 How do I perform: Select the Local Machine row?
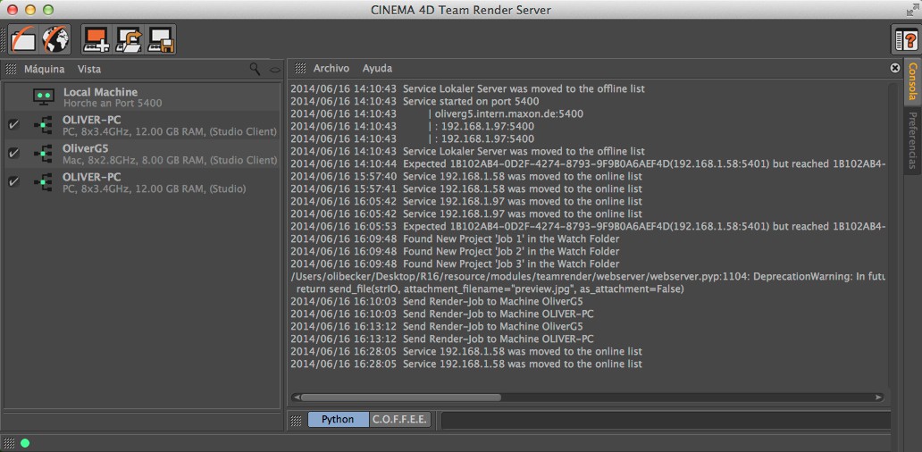[141, 97]
